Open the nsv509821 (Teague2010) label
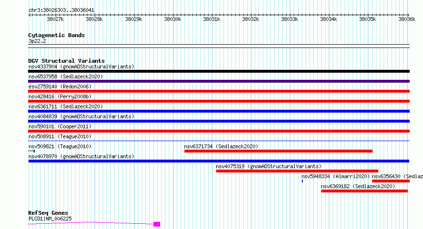The image size is (423, 229). pos(60,146)
